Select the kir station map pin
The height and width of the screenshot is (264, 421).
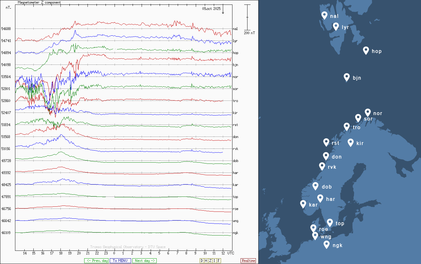point(350,142)
